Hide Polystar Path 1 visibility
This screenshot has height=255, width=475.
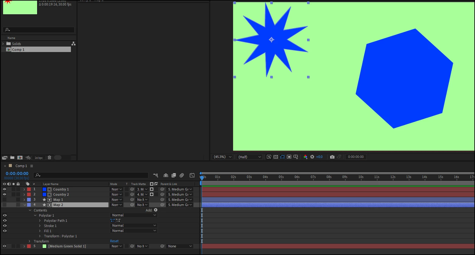(x=5, y=220)
